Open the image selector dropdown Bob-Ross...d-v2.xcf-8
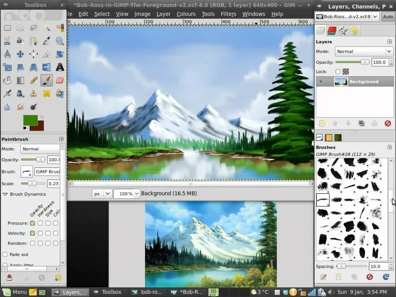The height and width of the screenshot is (297, 396). pyautogui.click(x=347, y=16)
